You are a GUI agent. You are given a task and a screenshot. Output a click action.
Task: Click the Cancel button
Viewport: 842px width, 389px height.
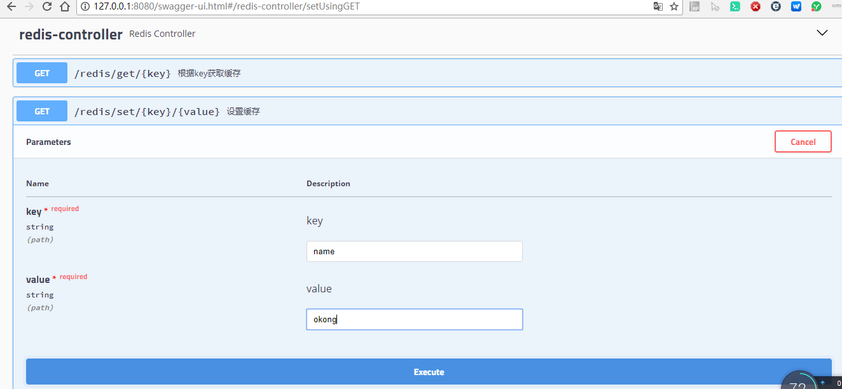803,142
